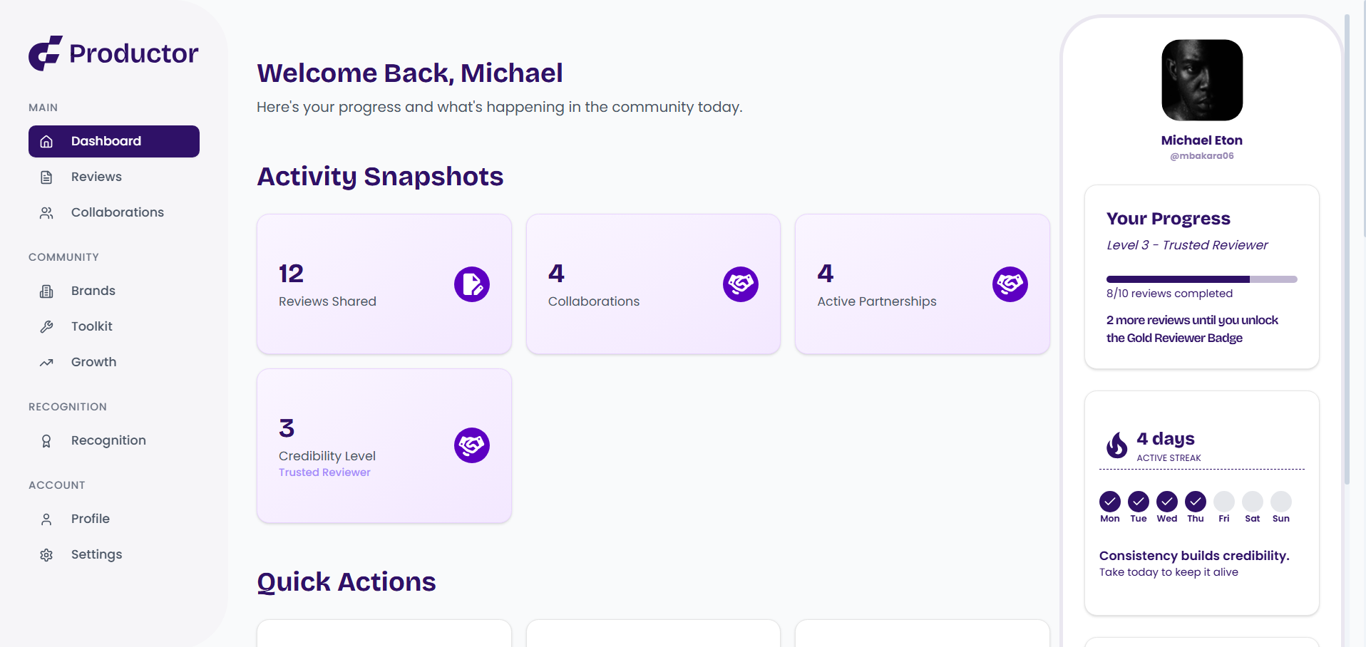Screen dimensions: 1366x647
Task: Click the Productor logo icon
Action: [x=46, y=53]
